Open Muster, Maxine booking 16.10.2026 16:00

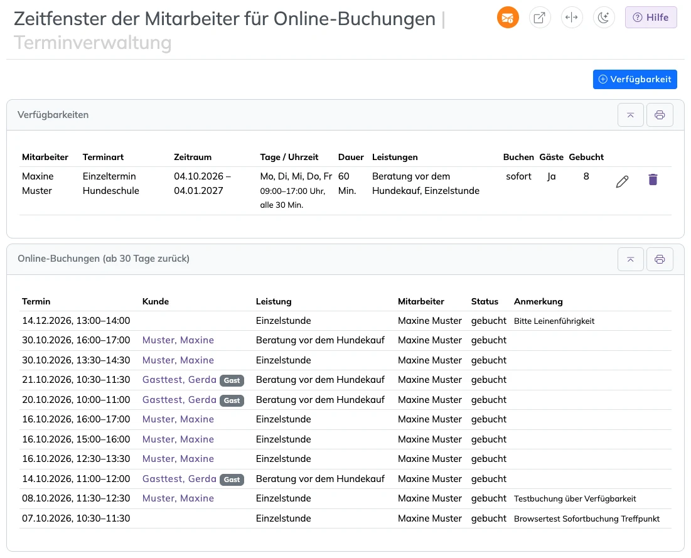pos(178,419)
